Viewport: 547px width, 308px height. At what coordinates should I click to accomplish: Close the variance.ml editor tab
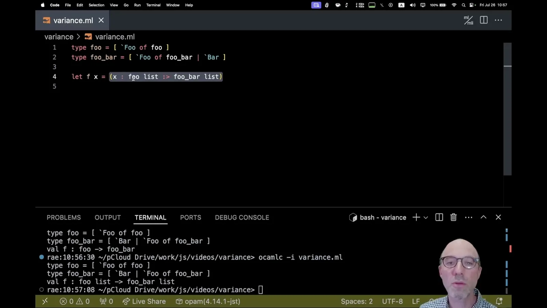(101, 20)
